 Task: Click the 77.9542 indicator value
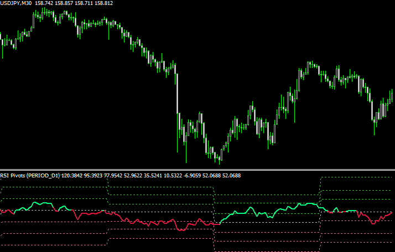pyautogui.click(x=113, y=176)
